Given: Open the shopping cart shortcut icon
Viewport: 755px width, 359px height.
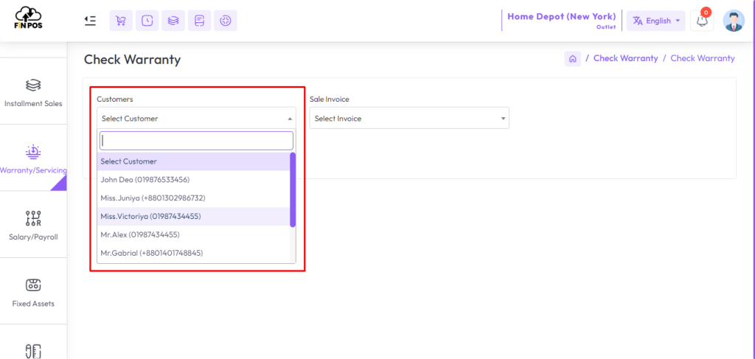Looking at the screenshot, I should (x=121, y=21).
